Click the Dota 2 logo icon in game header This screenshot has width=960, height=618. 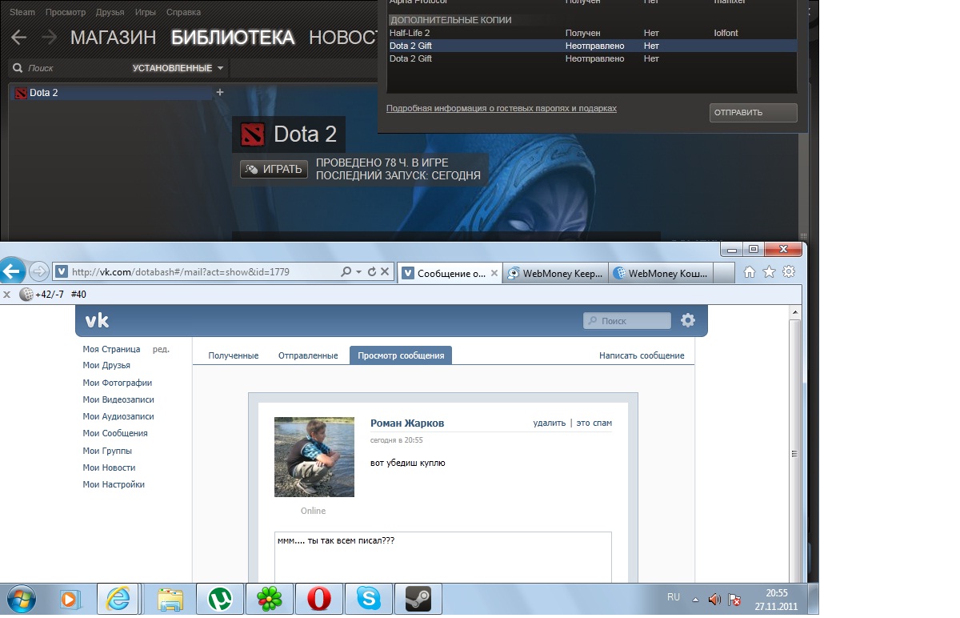pos(254,134)
